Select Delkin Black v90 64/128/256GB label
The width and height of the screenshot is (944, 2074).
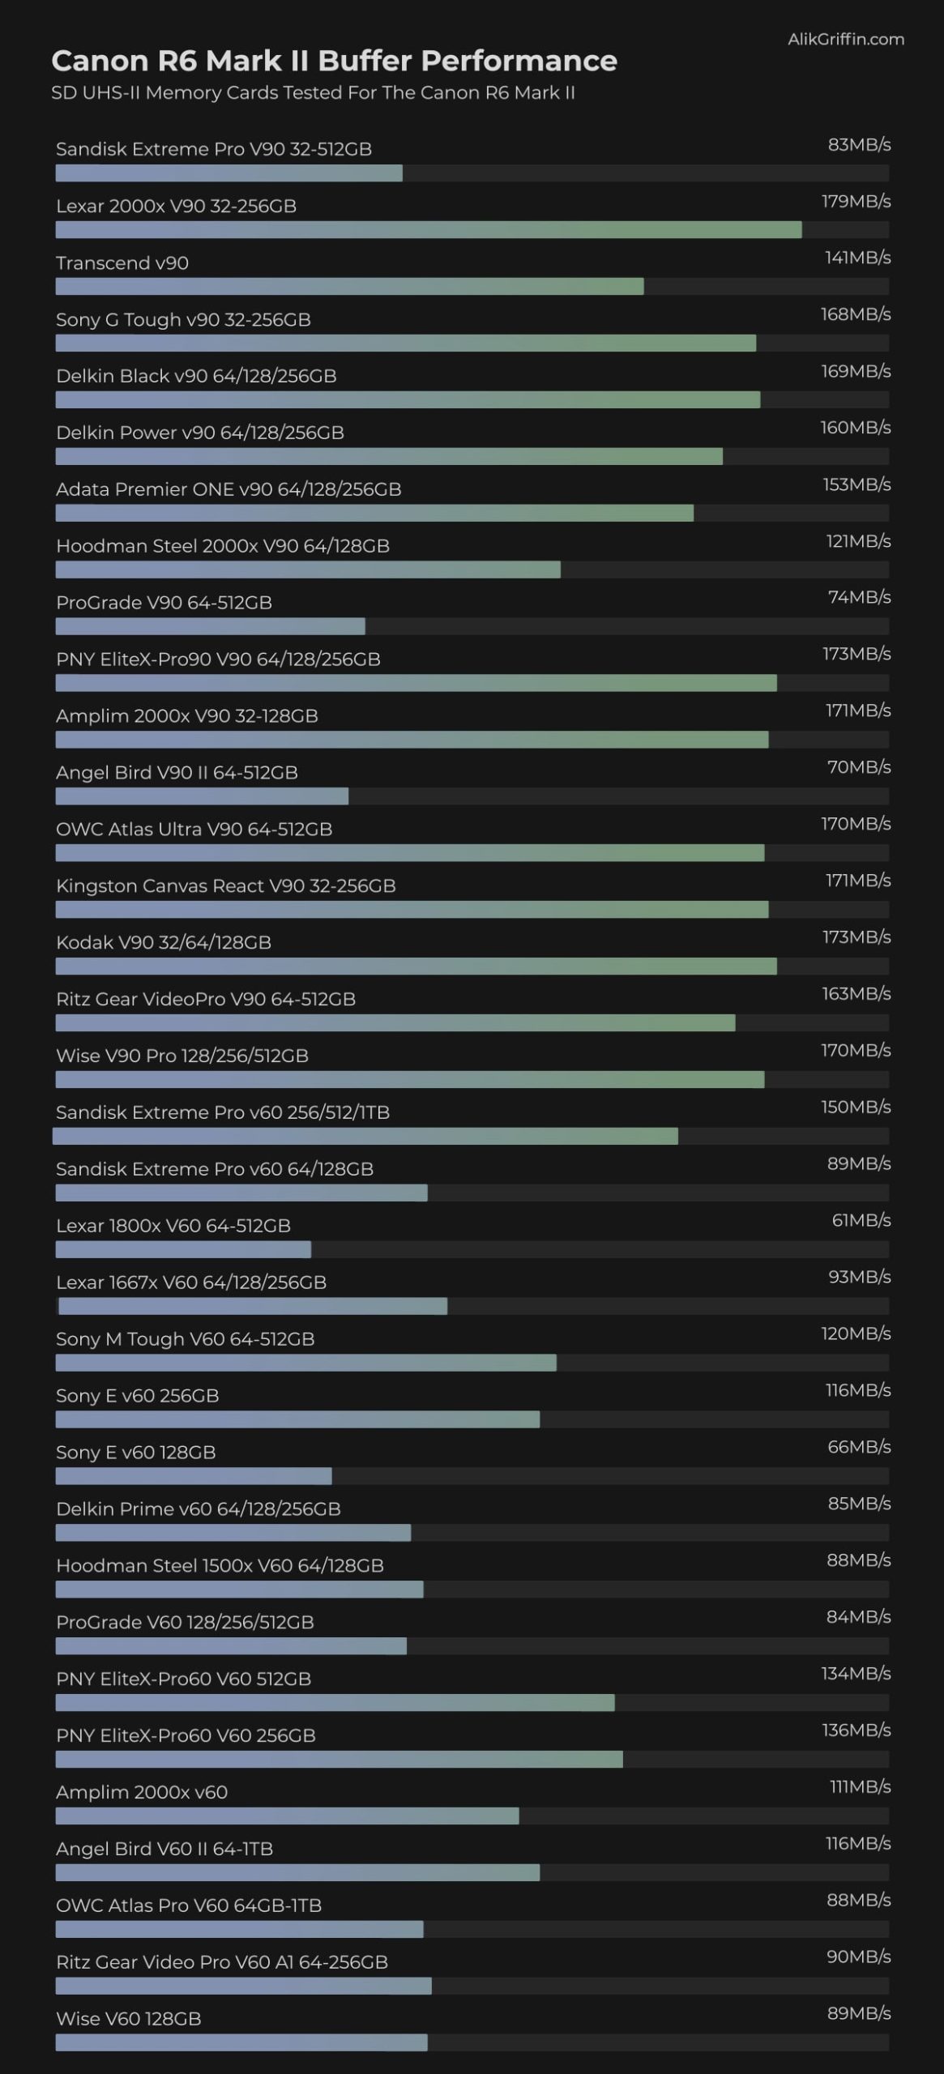pos(196,376)
